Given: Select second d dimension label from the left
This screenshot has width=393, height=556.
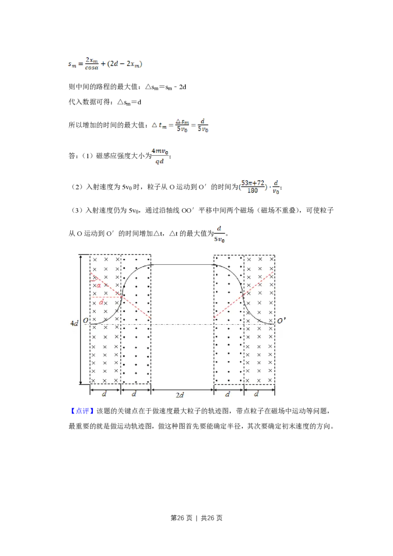Looking at the screenshot, I should coord(135,394).
